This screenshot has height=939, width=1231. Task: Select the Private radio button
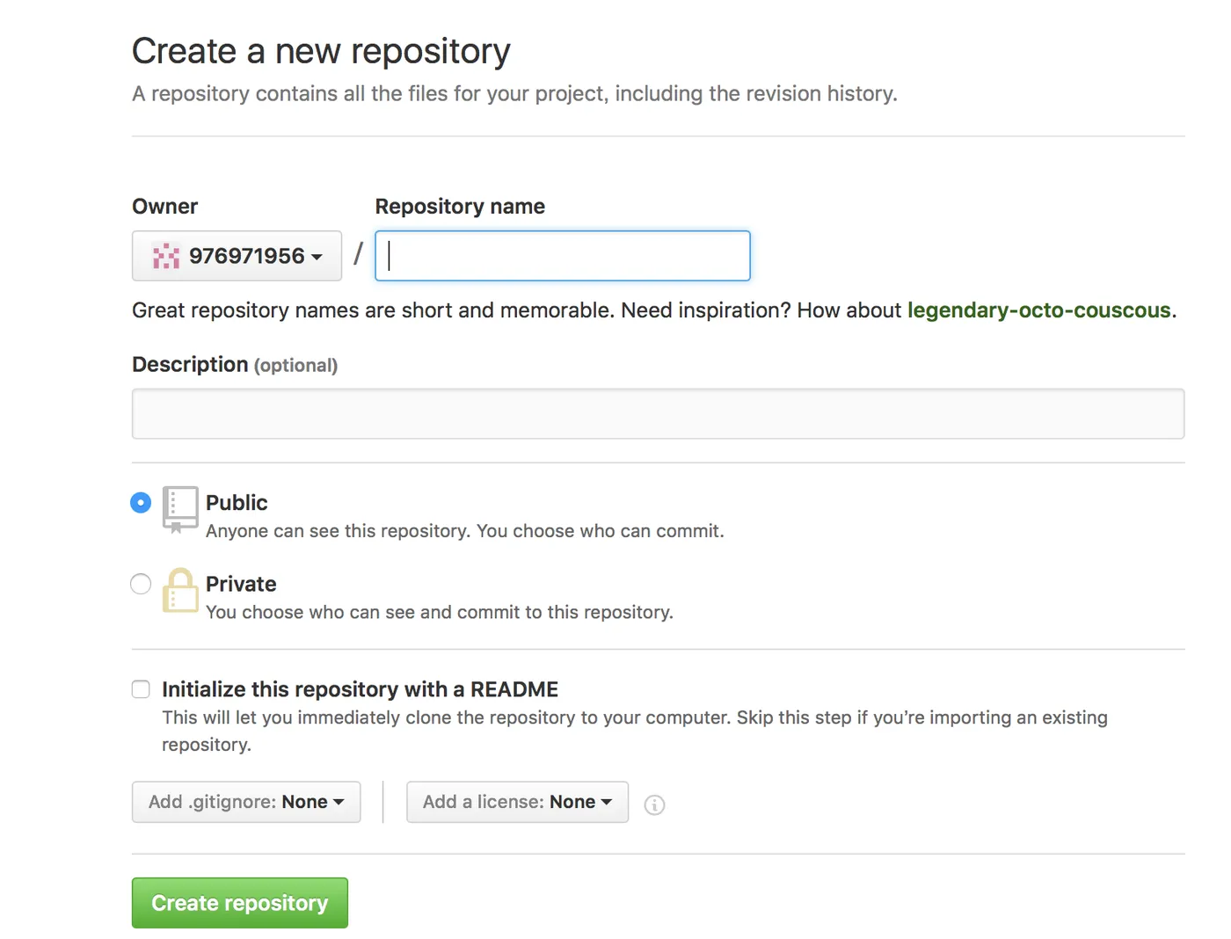[x=141, y=584]
